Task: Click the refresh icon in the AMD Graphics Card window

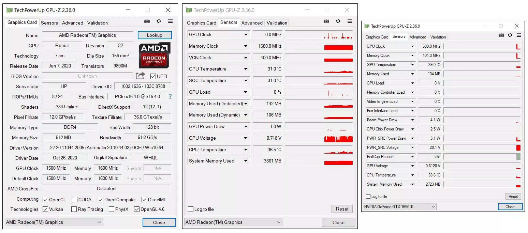Action: [159, 21]
